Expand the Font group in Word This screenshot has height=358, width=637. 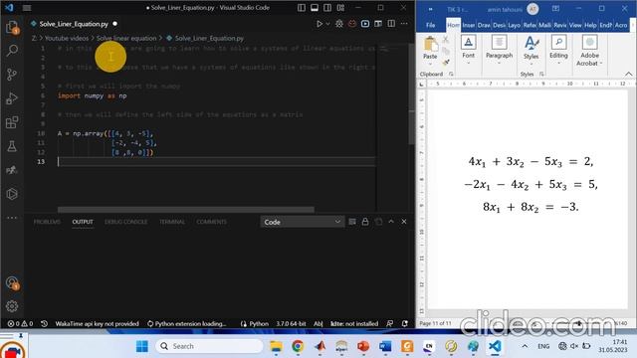pos(469,51)
